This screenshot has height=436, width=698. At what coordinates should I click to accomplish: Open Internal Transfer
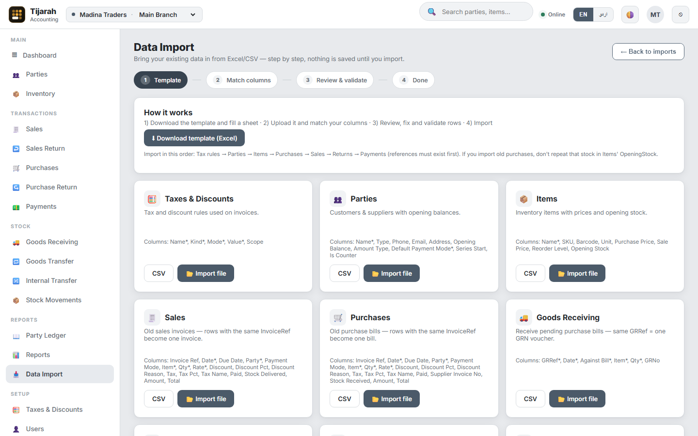click(60, 281)
